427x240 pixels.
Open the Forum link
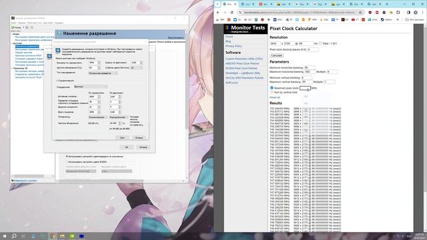click(x=229, y=37)
